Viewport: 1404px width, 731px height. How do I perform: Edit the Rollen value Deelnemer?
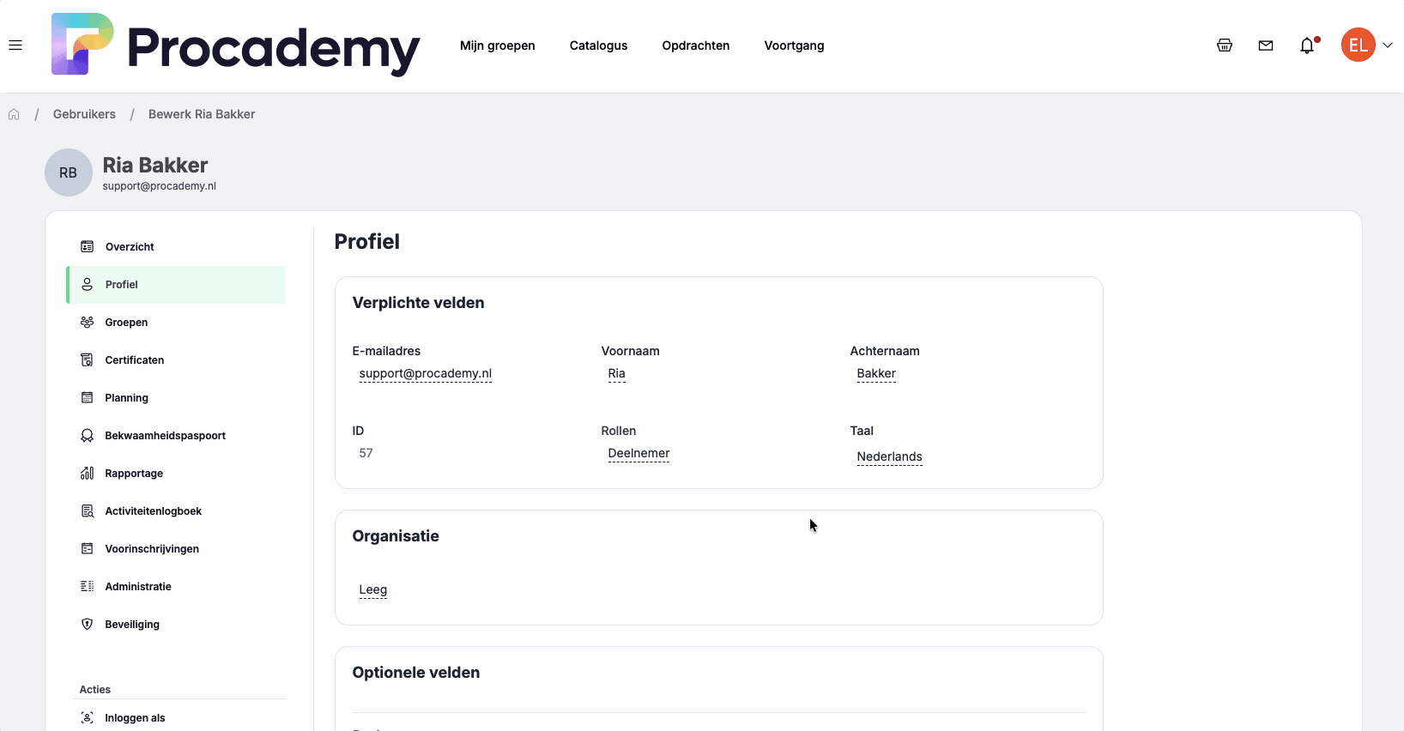[x=638, y=453]
